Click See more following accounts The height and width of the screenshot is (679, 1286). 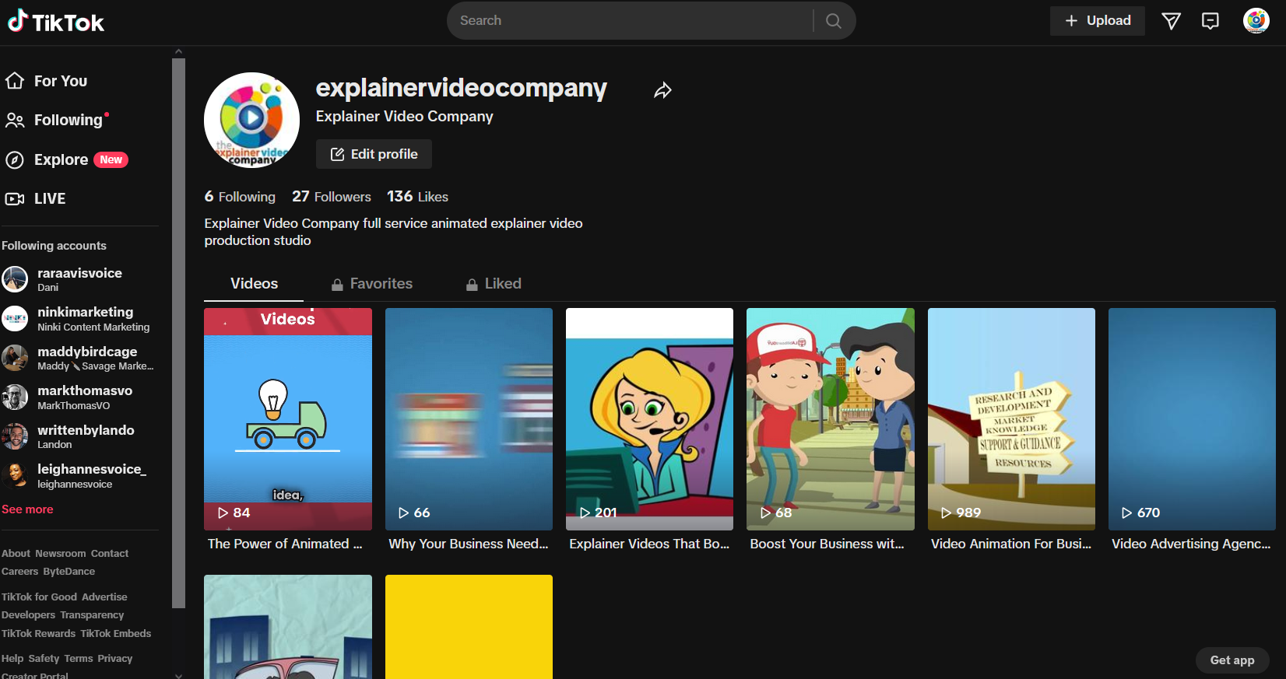(27, 509)
